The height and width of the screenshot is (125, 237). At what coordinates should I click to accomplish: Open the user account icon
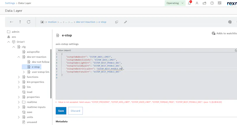197,3
